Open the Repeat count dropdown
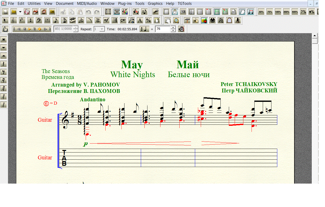The width and height of the screenshot is (325, 207). [102, 29]
